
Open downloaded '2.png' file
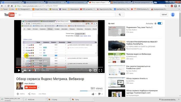(x=81, y=99)
